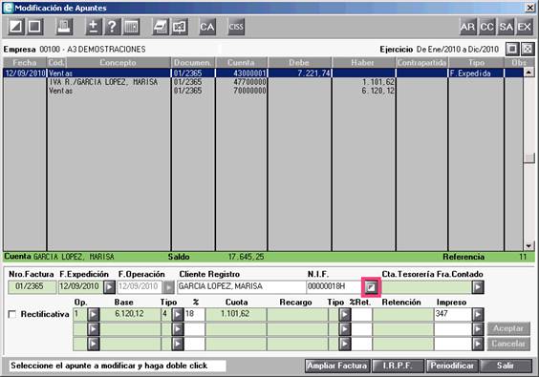Open the CISS toolbar button
This screenshot has width=539, height=377.
tap(236, 27)
